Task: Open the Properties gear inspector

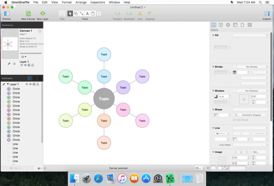Action: tap(228, 25)
